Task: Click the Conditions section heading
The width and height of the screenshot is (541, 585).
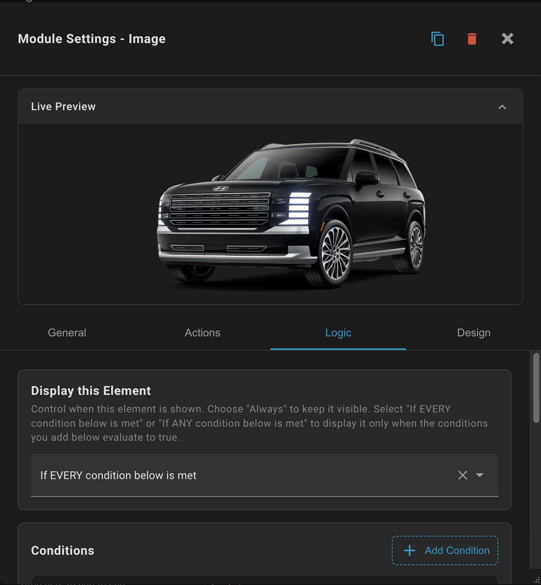Action: (x=63, y=550)
